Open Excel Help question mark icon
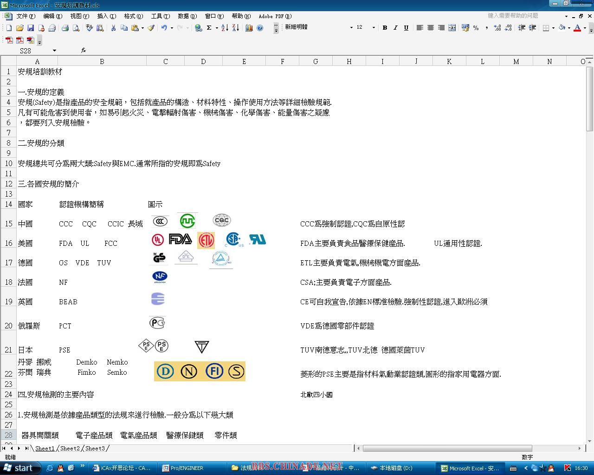 [260, 28]
